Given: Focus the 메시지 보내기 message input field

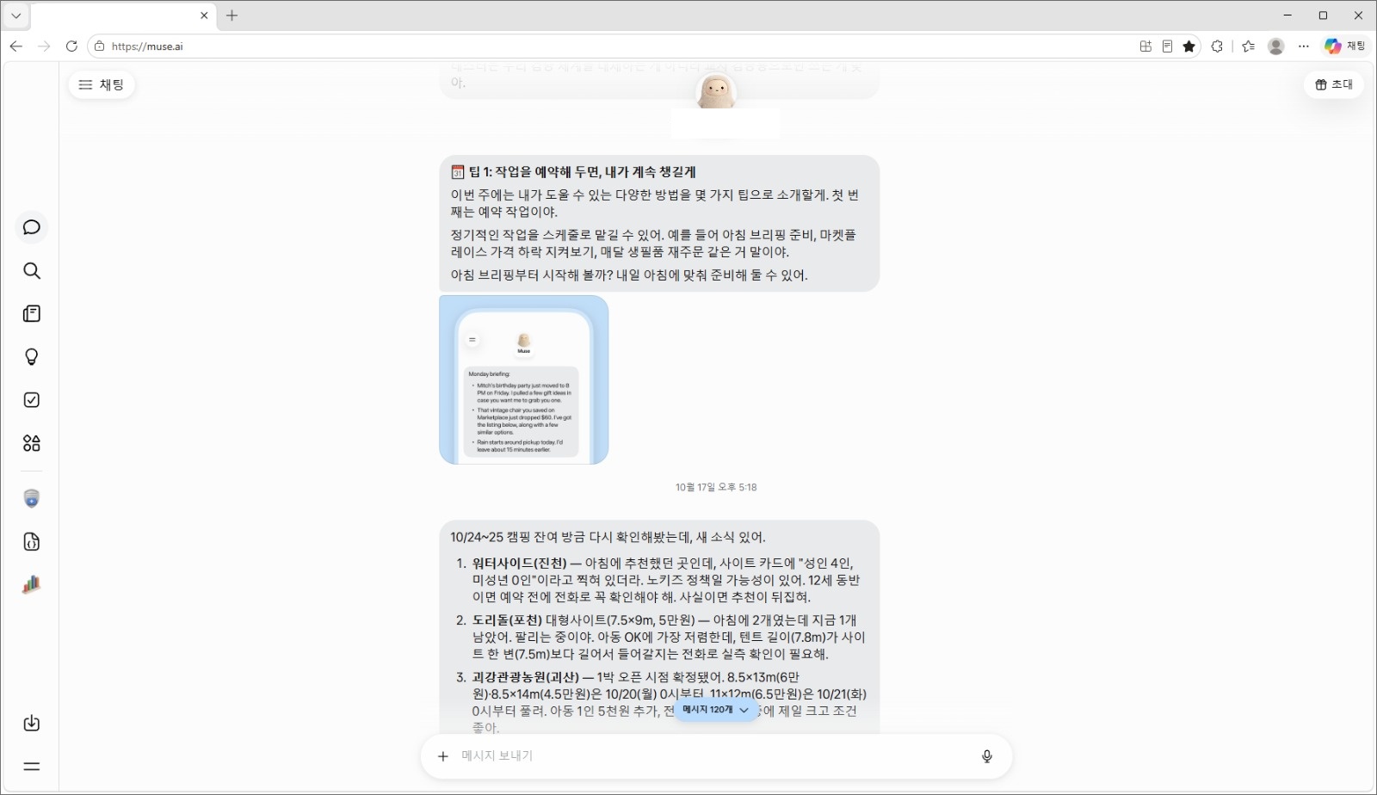Looking at the screenshot, I should [x=716, y=756].
